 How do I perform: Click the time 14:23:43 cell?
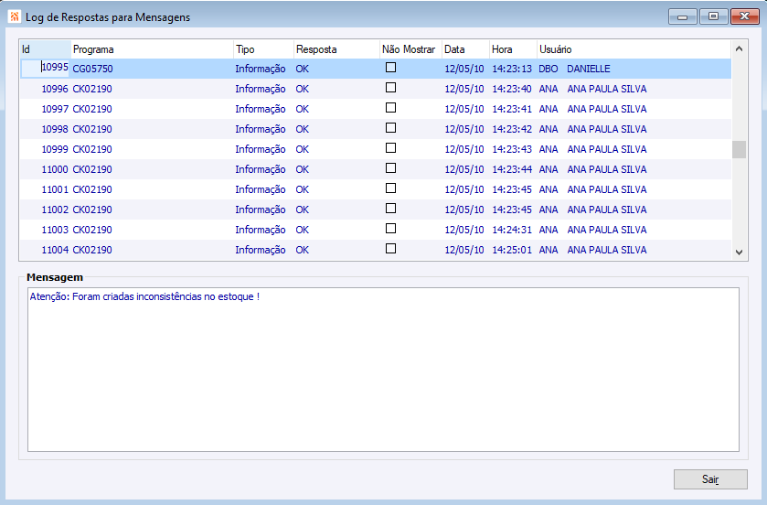512,149
